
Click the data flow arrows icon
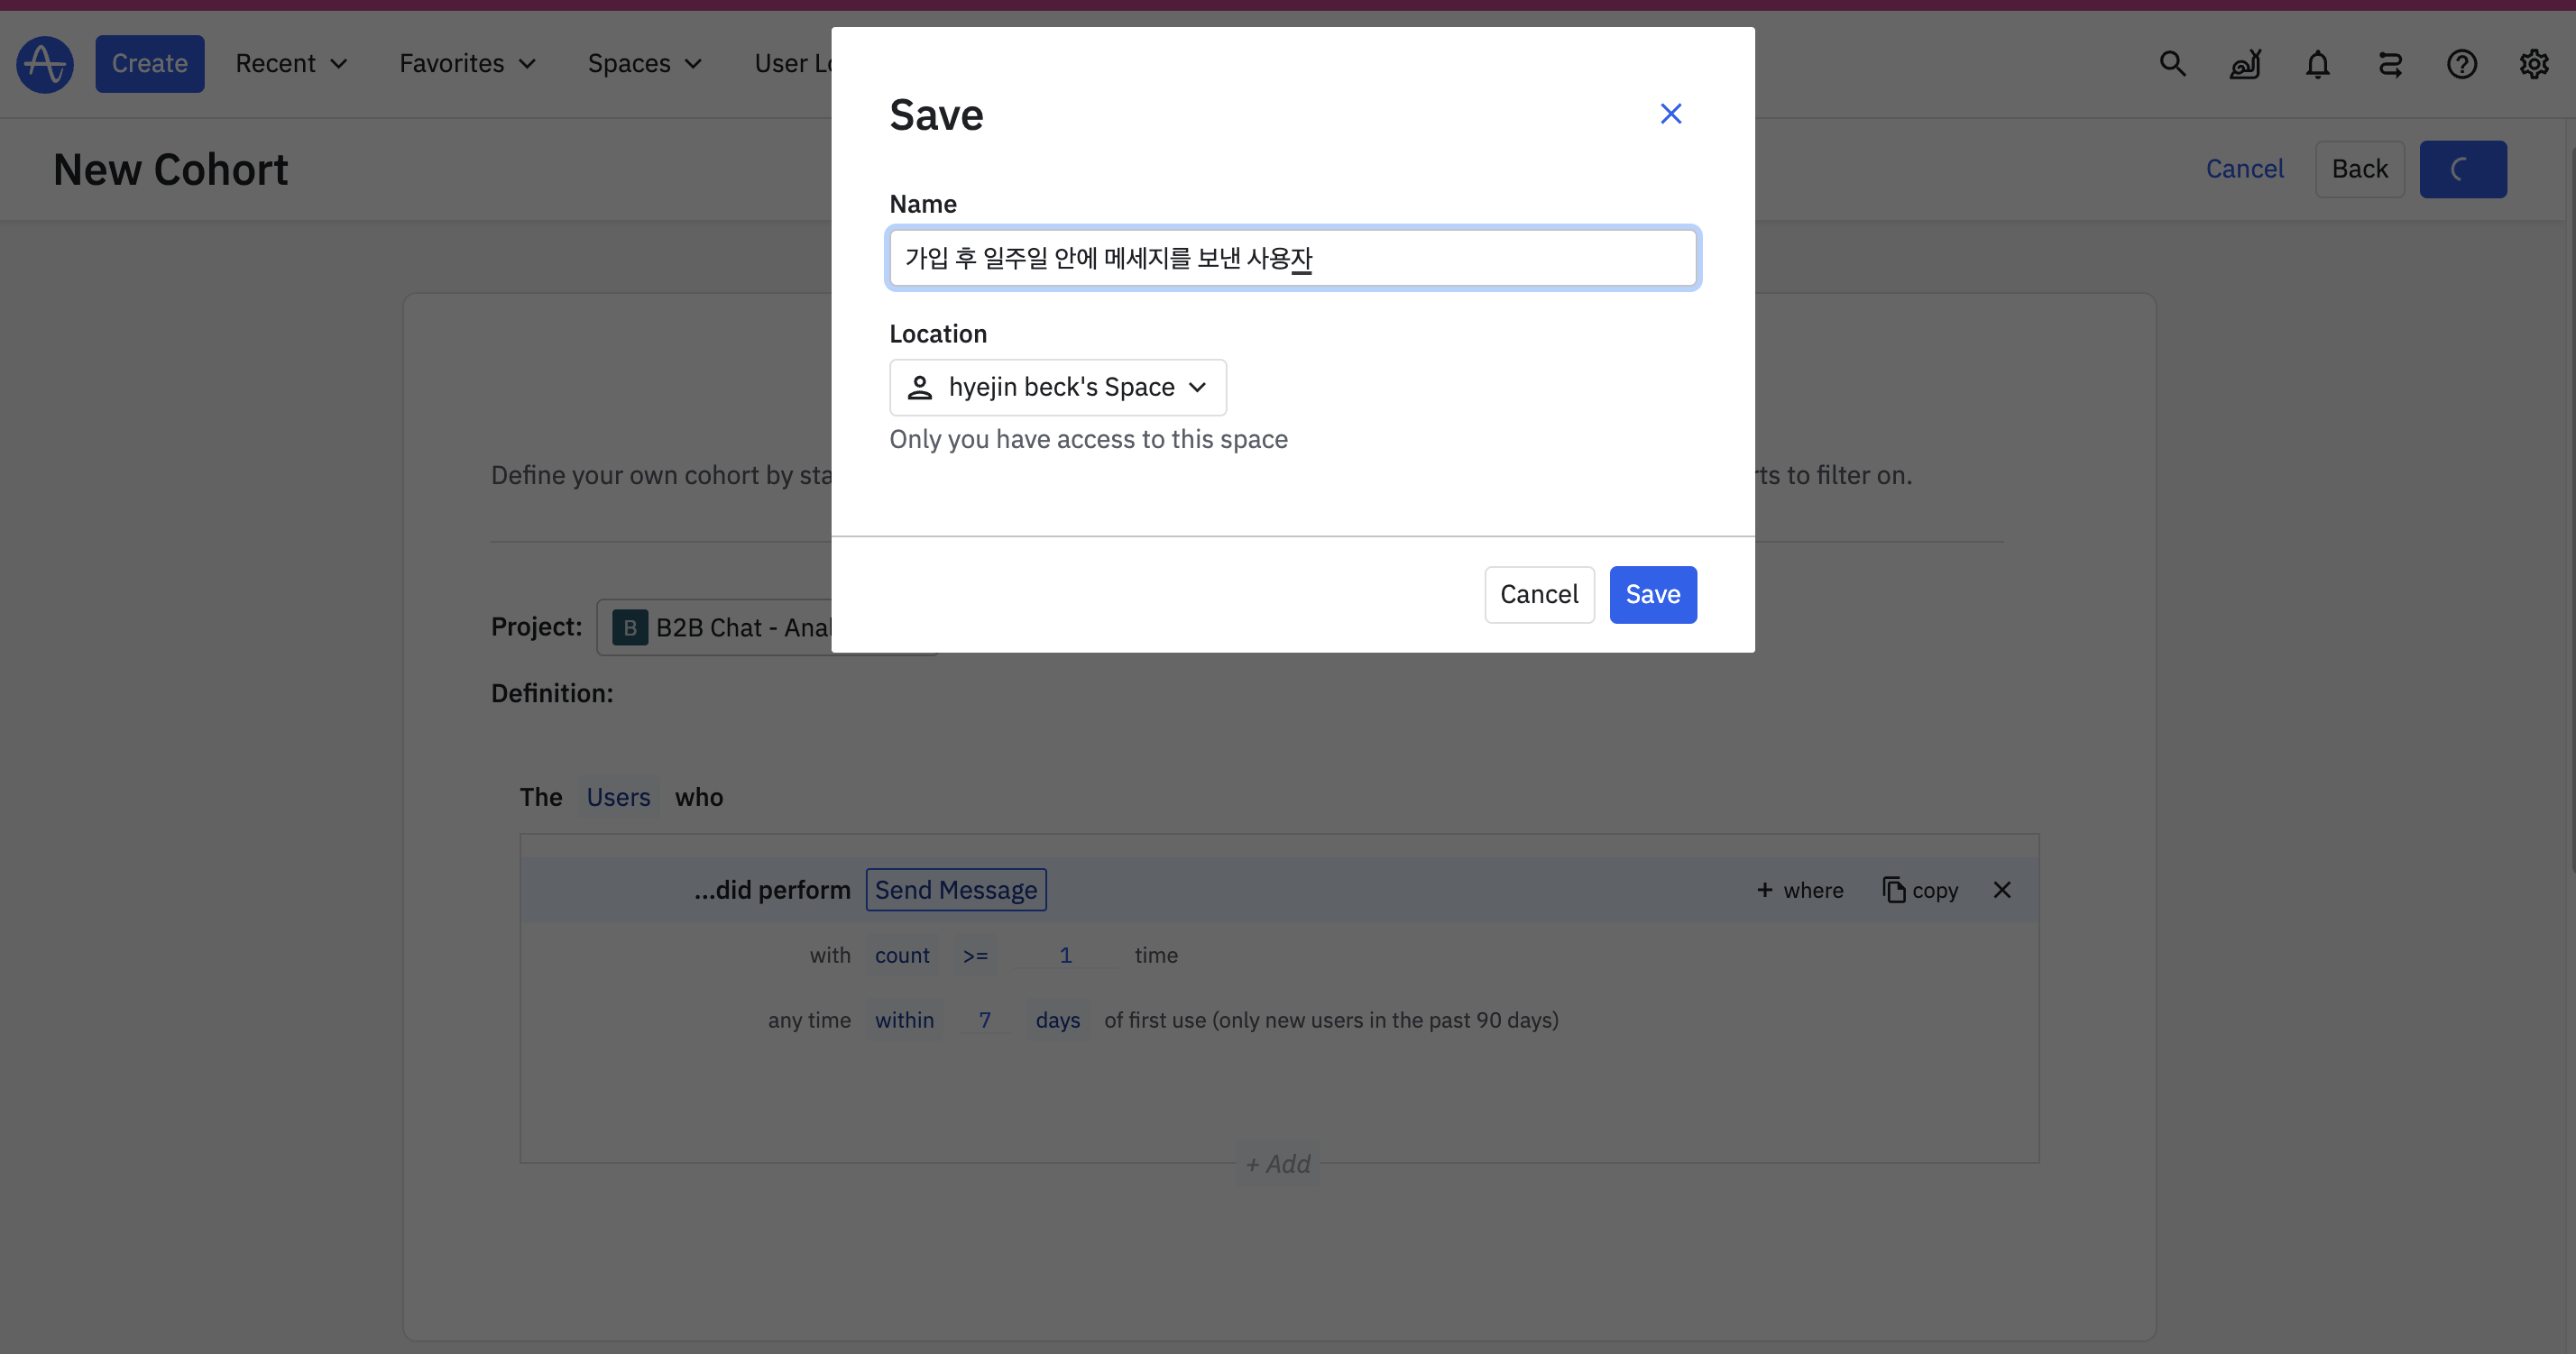click(2390, 64)
